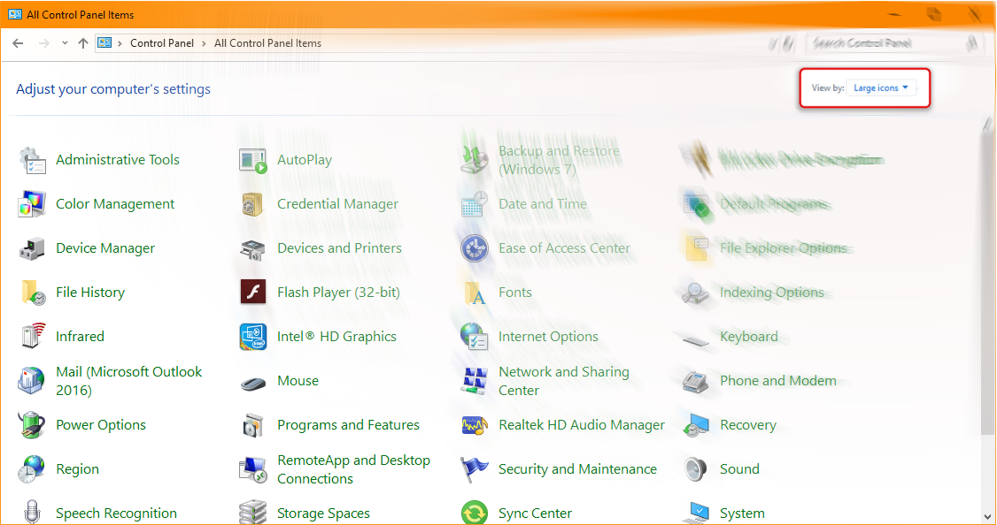
Task: Click the Security and Maintenance flag icon
Action: 475,469
